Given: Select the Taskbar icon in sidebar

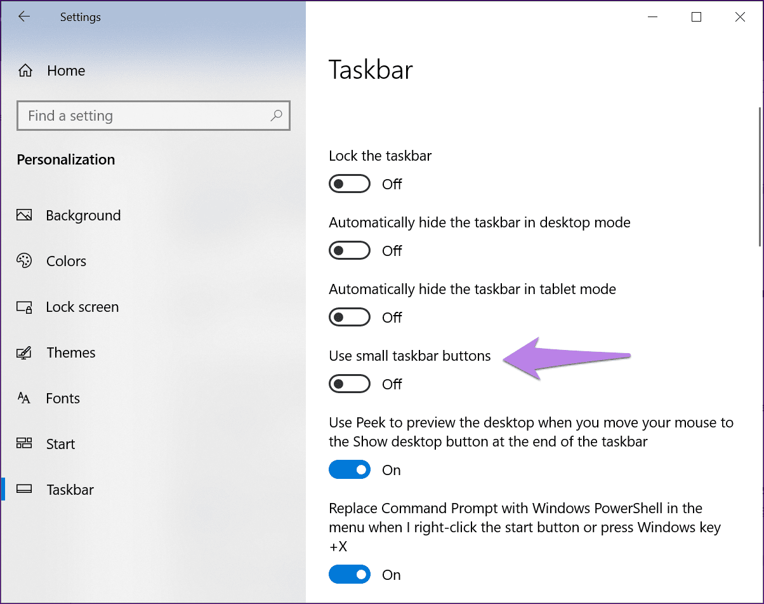Looking at the screenshot, I should click(24, 490).
